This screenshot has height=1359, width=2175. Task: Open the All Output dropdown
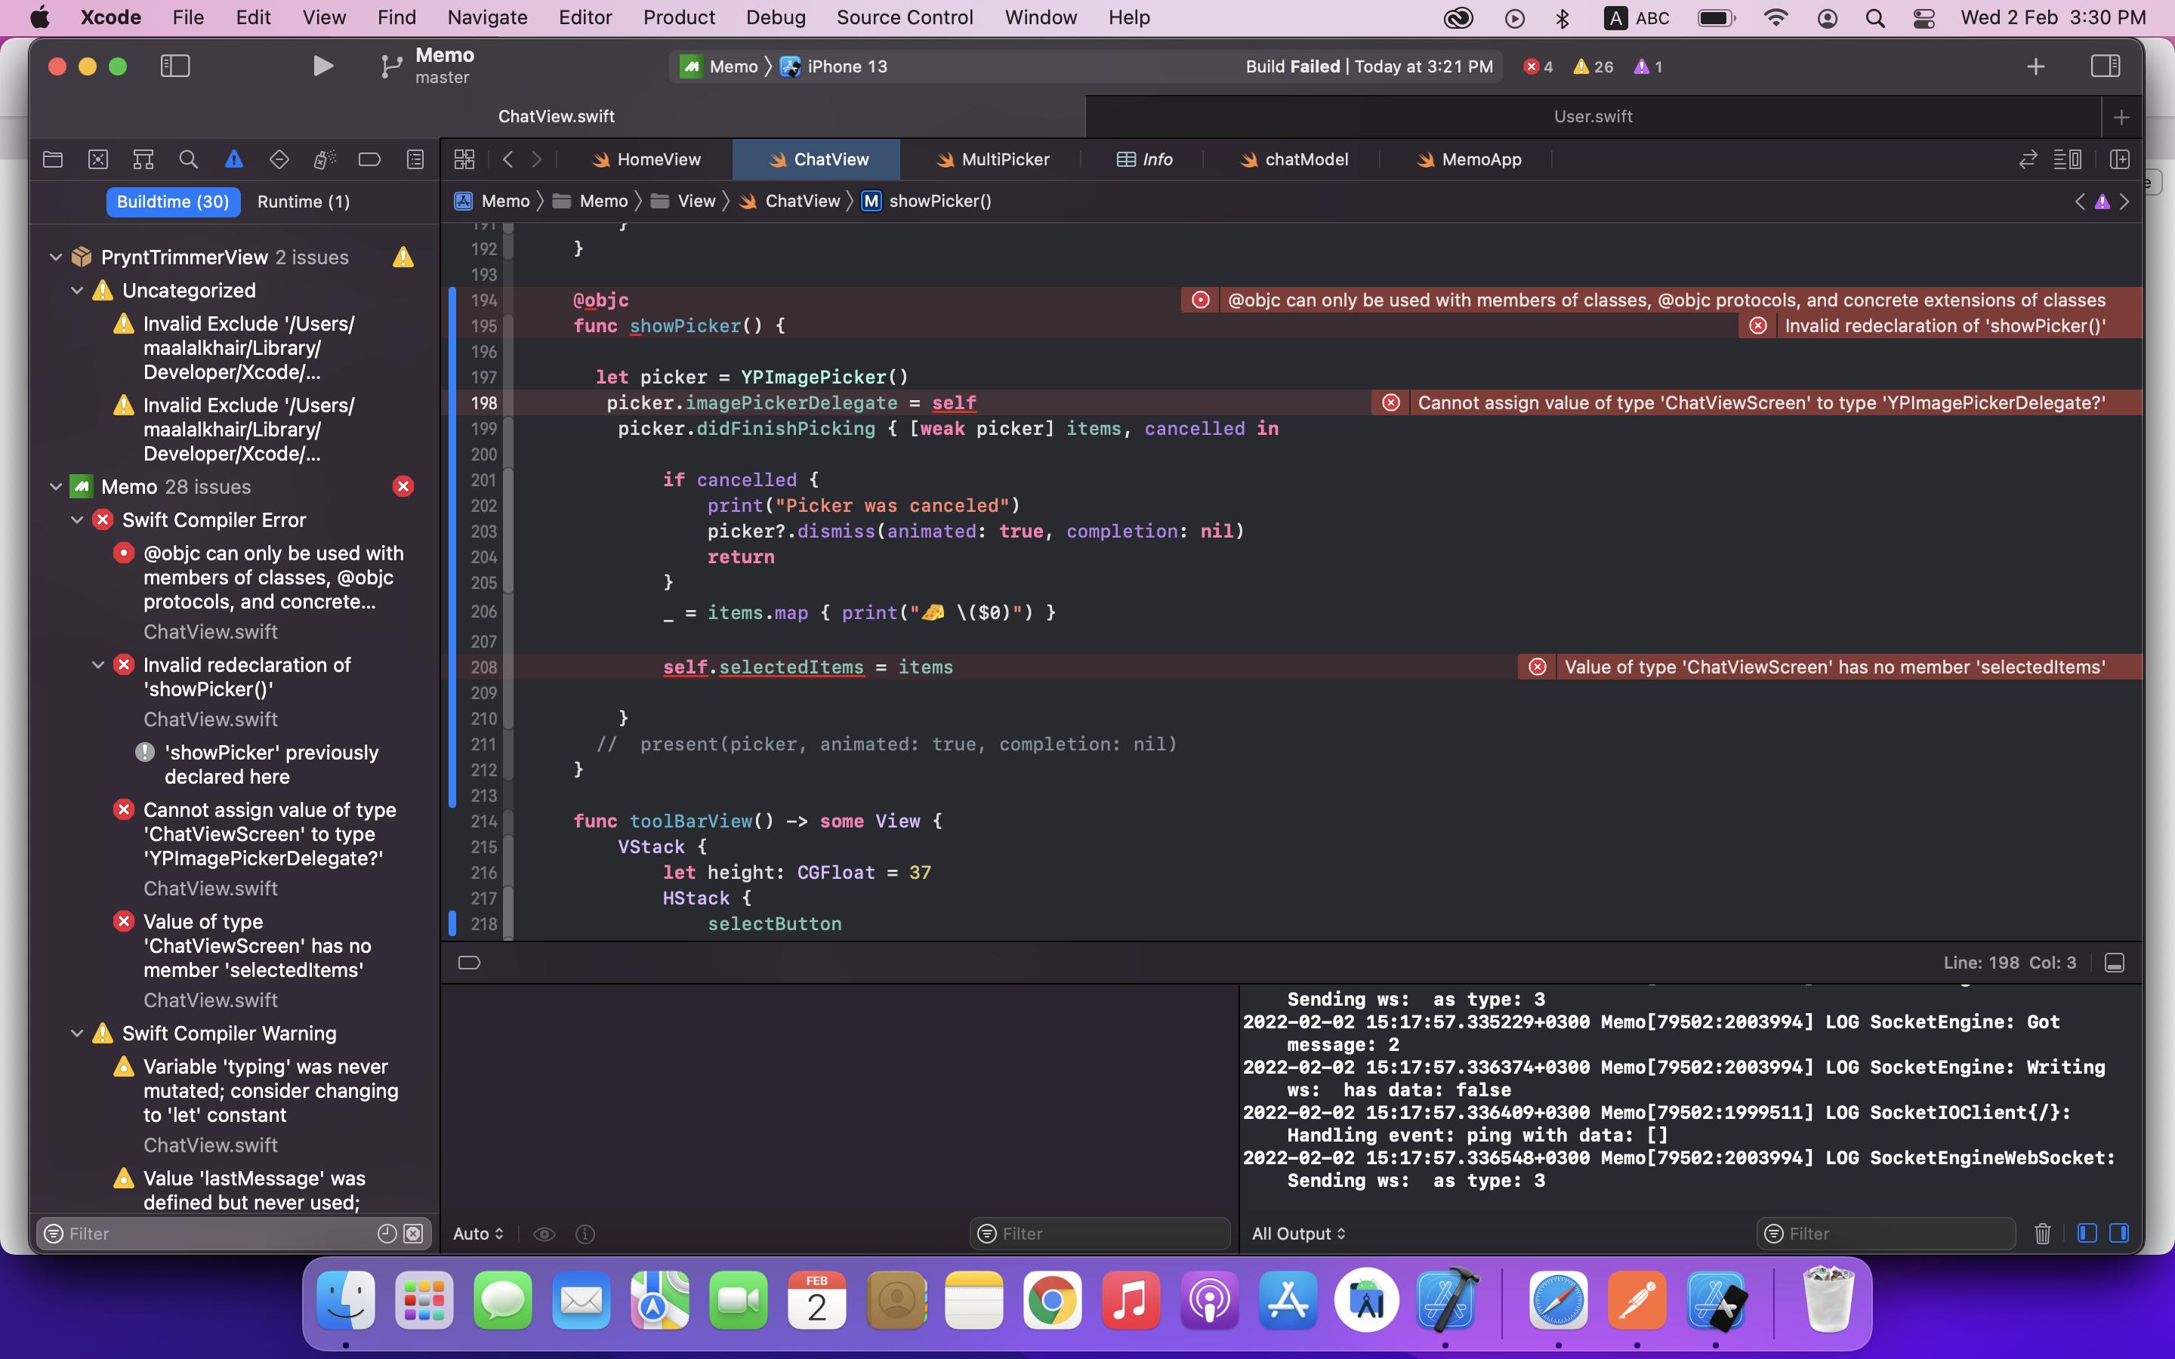pos(1297,1233)
